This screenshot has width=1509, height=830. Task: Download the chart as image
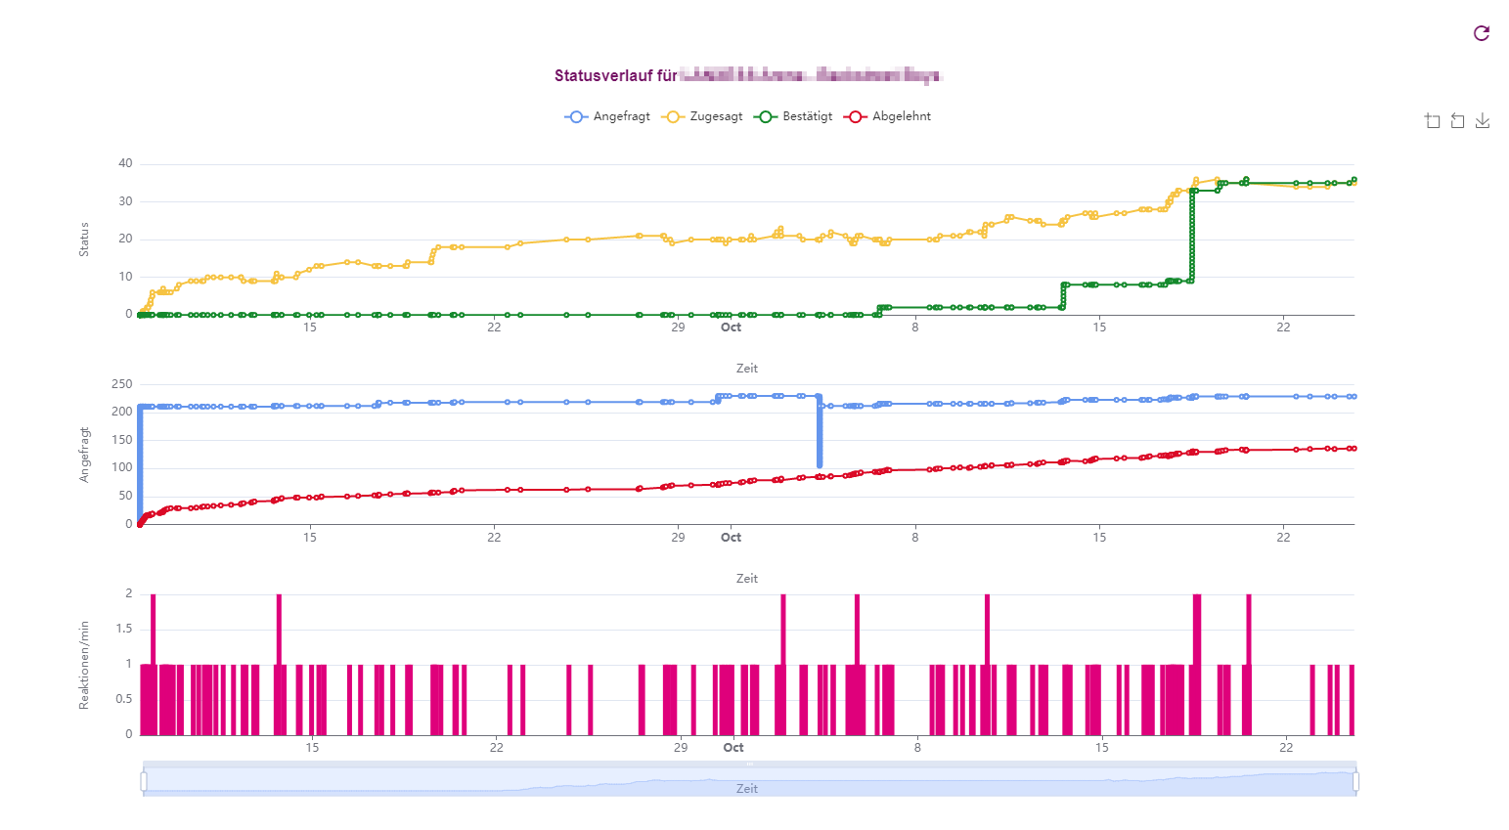[x=1483, y=120]
